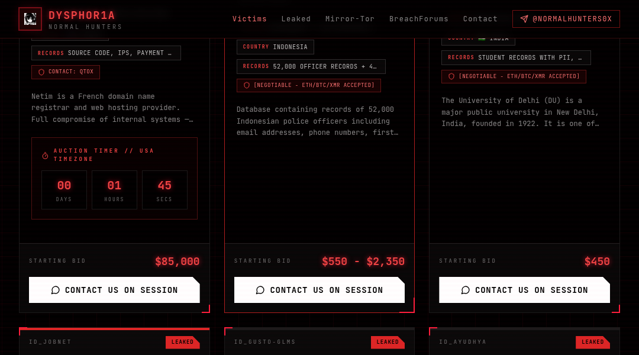Screen dimensions: 639x355
Task: Click the DYSPHOR1A site title
Action: coord(82,15)
